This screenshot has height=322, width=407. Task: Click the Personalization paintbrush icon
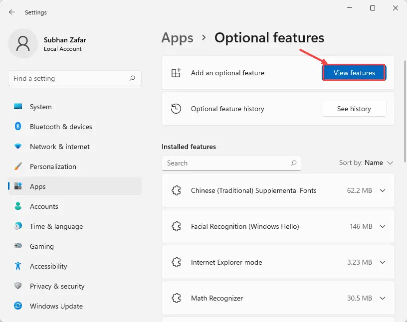(x=18, y=166)
